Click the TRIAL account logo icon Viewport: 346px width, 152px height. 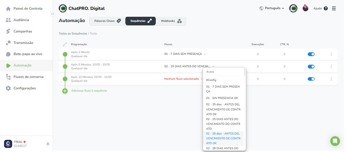coord(8,144)
